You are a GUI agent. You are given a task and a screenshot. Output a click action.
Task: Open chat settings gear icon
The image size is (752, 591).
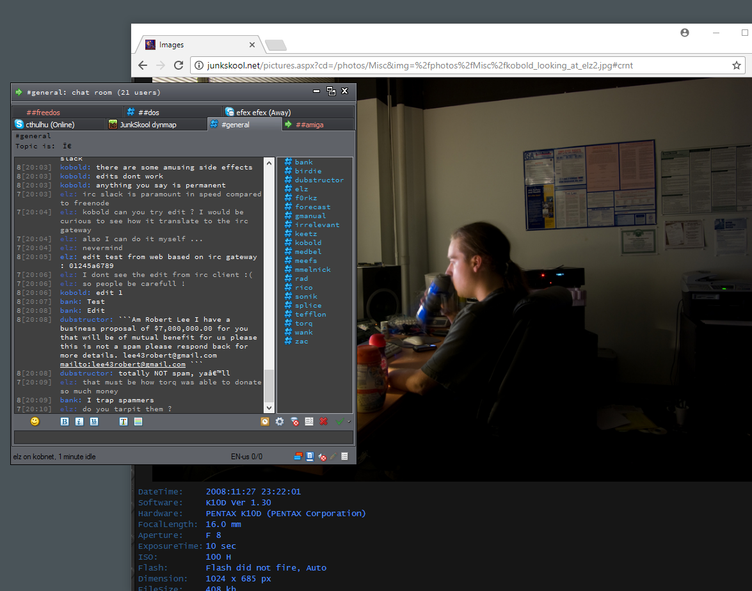coord(280,422)
